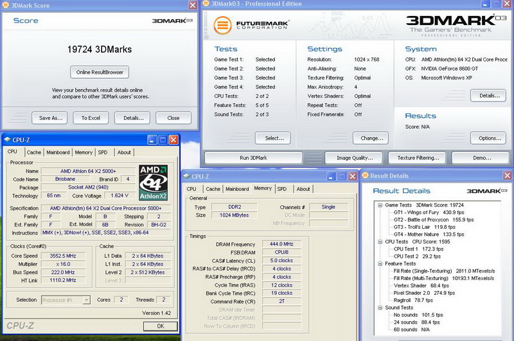The height and width of the screenshot is (341, 514).
Task: Click the 3DMark Score window title icon
Action: [6, 5]
